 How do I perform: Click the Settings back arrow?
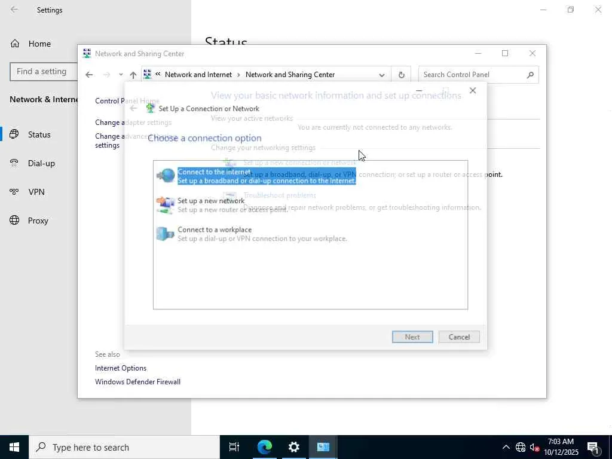click(14, 10)
